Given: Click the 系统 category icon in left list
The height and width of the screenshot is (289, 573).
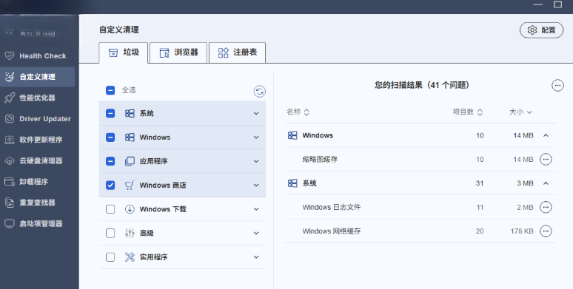Looking at the screenshot, I should (x=130, y=113).
